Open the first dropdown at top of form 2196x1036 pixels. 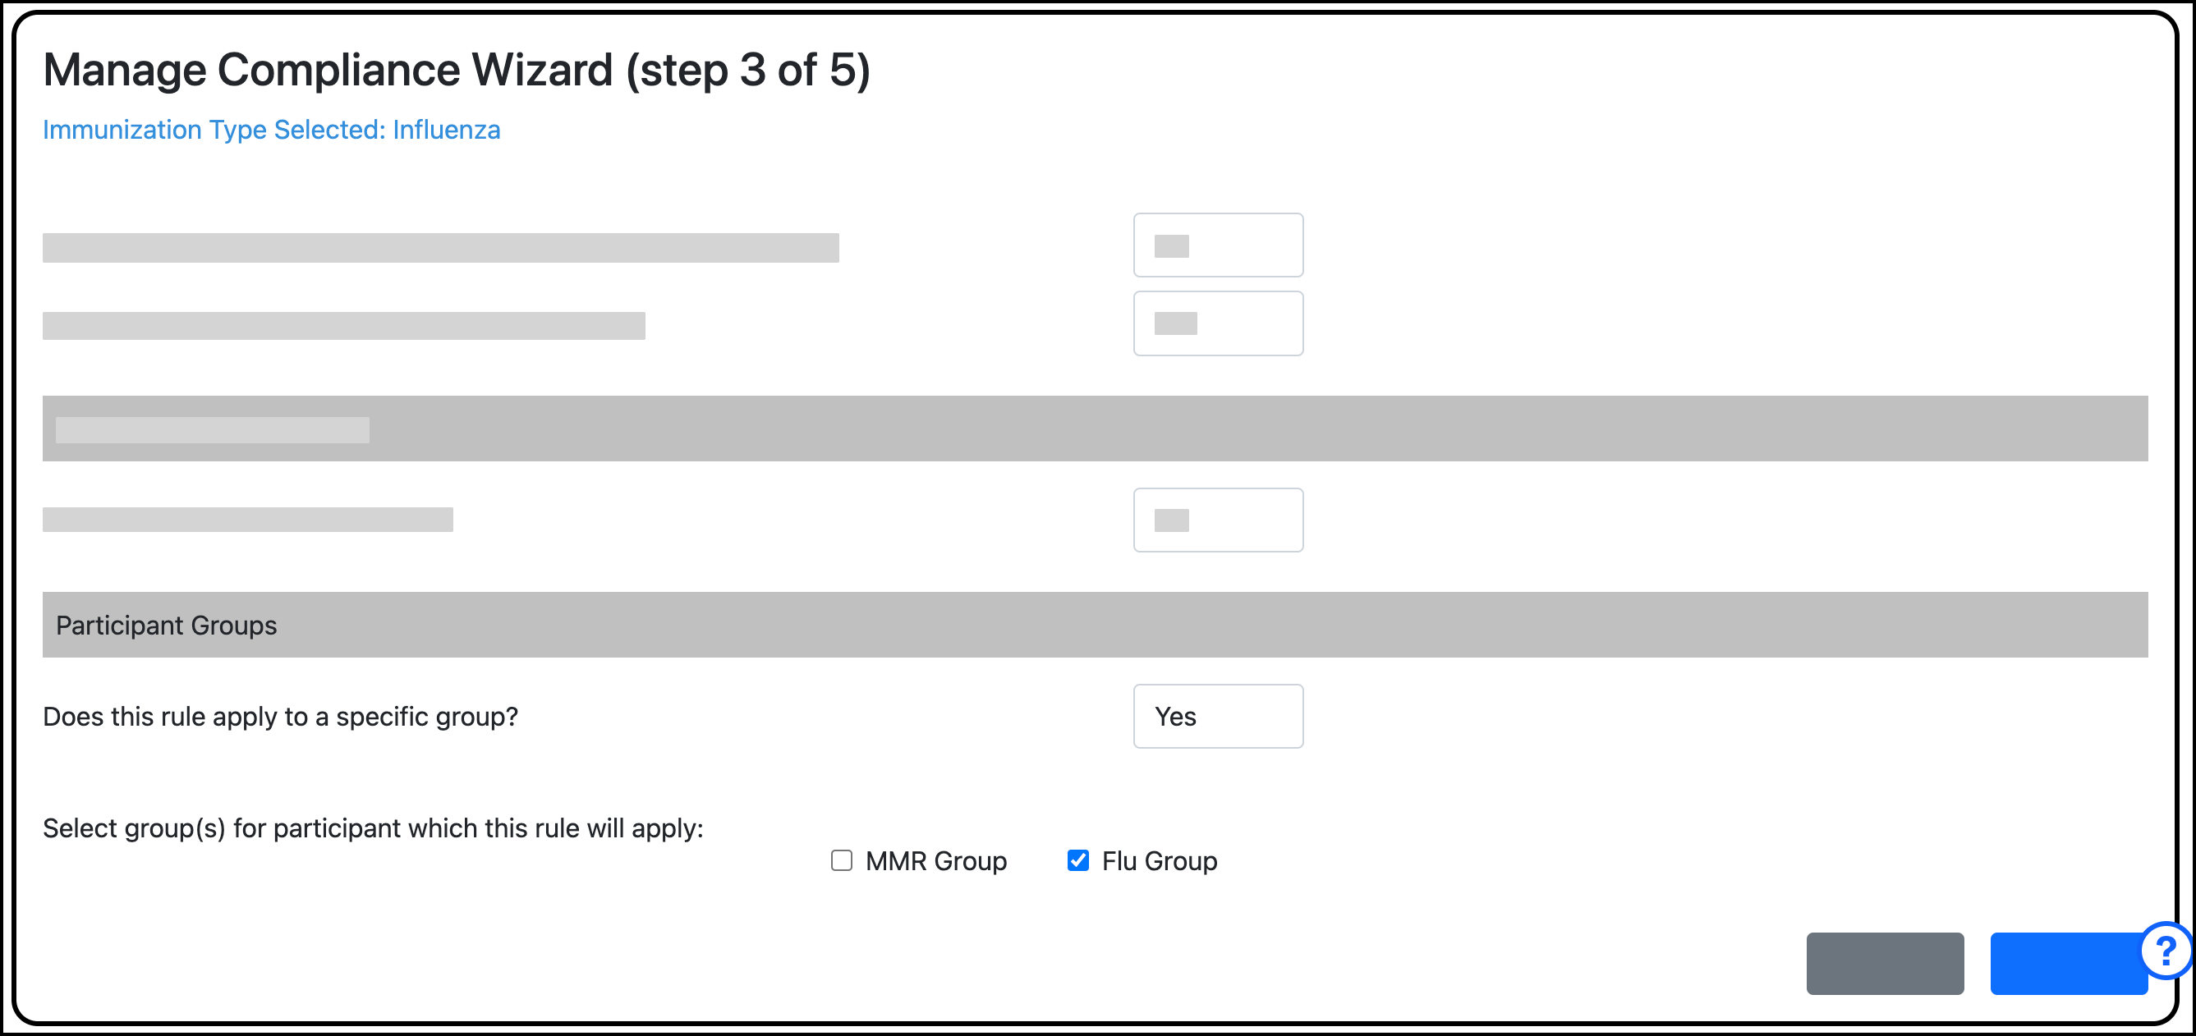(1218, 245)
